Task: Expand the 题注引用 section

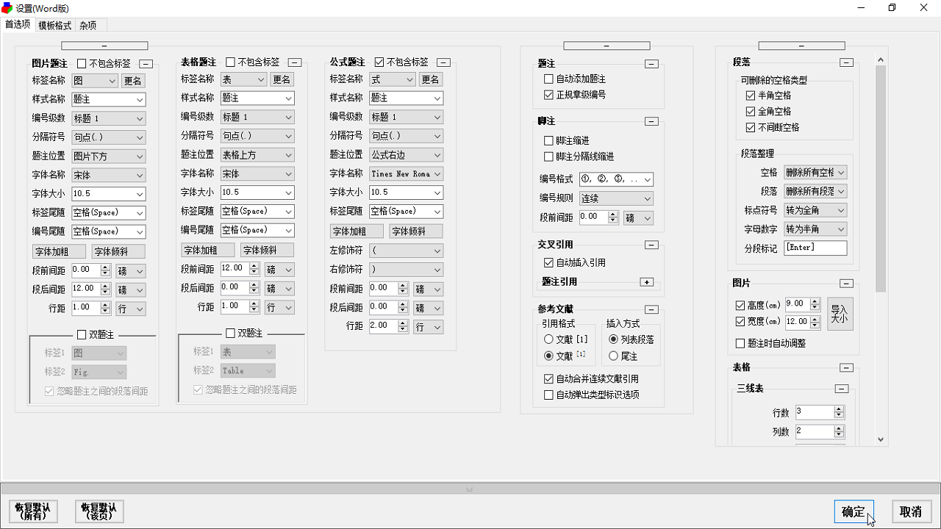Action: [646, 281]
